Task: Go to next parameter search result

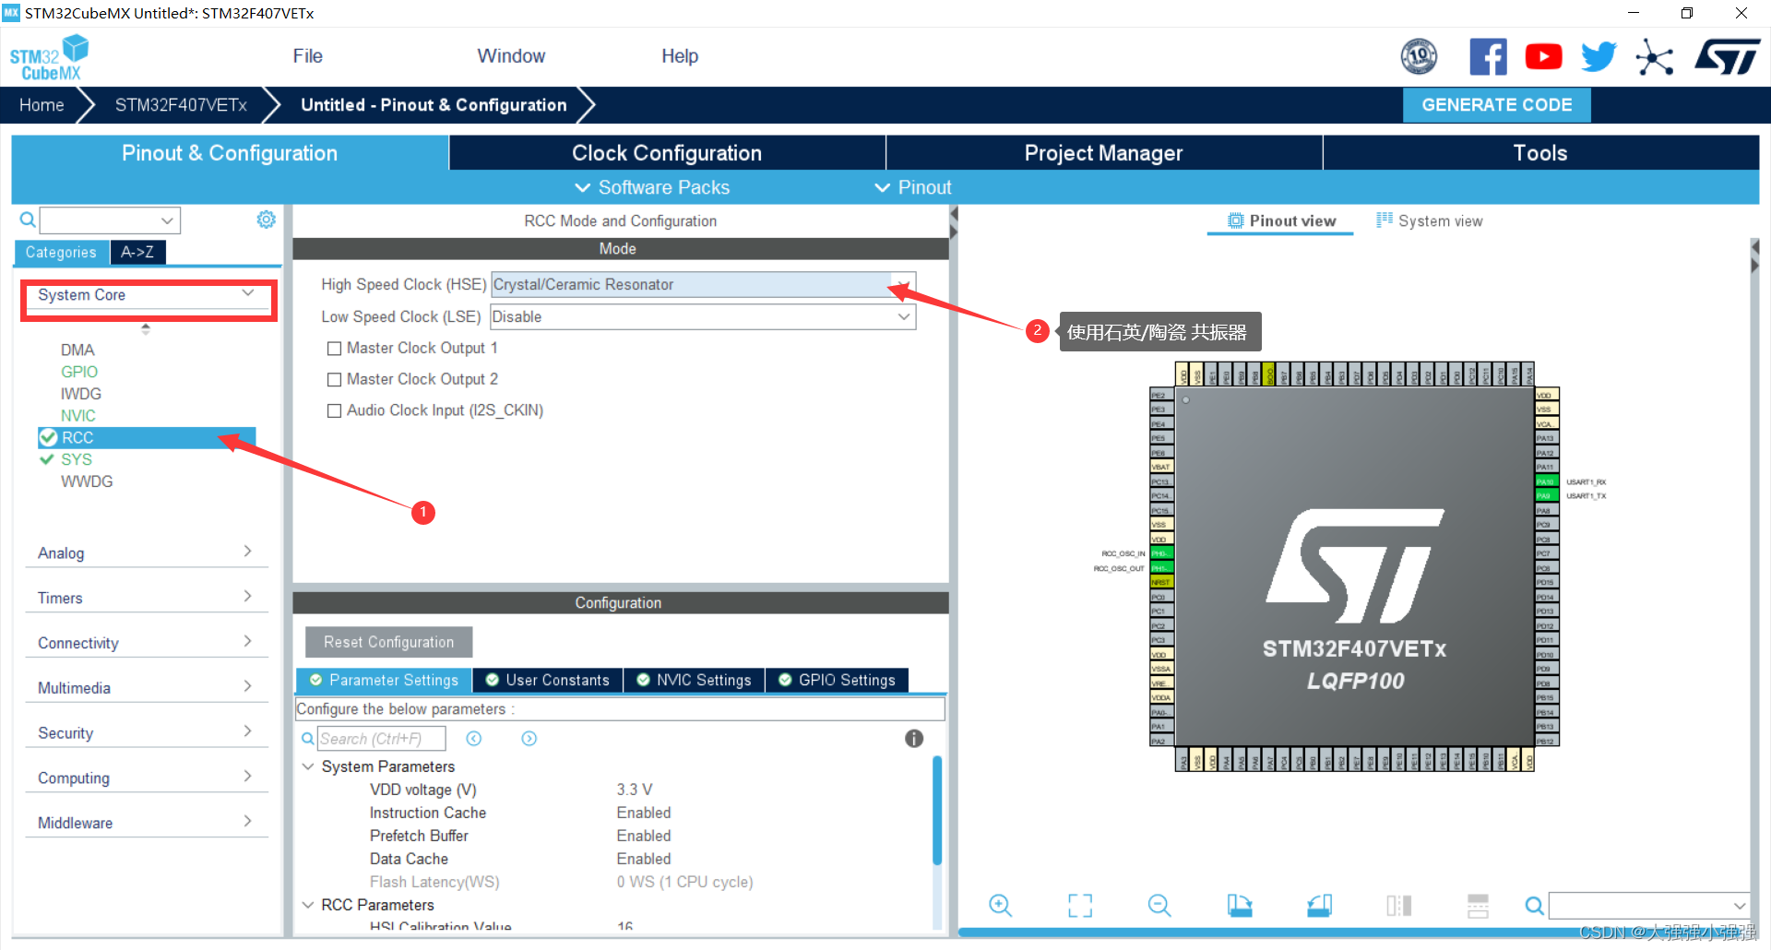Action: [529, 739]
